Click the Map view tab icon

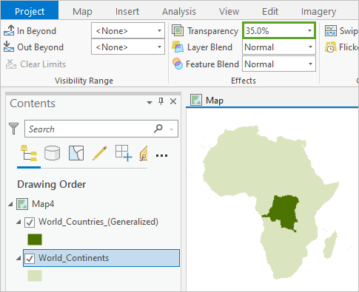[196, 100]
